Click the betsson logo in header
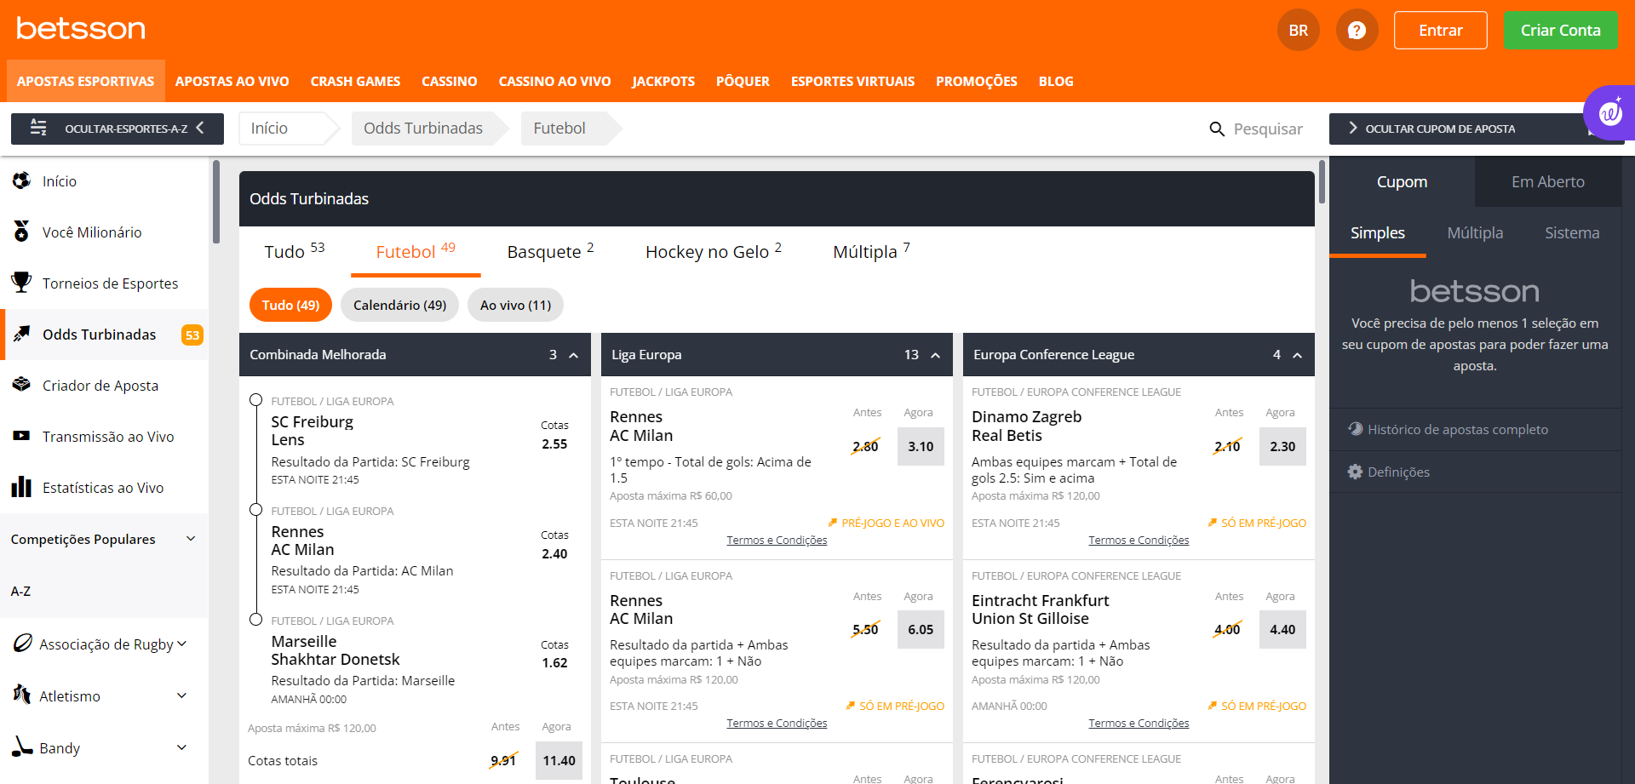Viewport: 1635px width, 784px height. (x=81, y=29)
